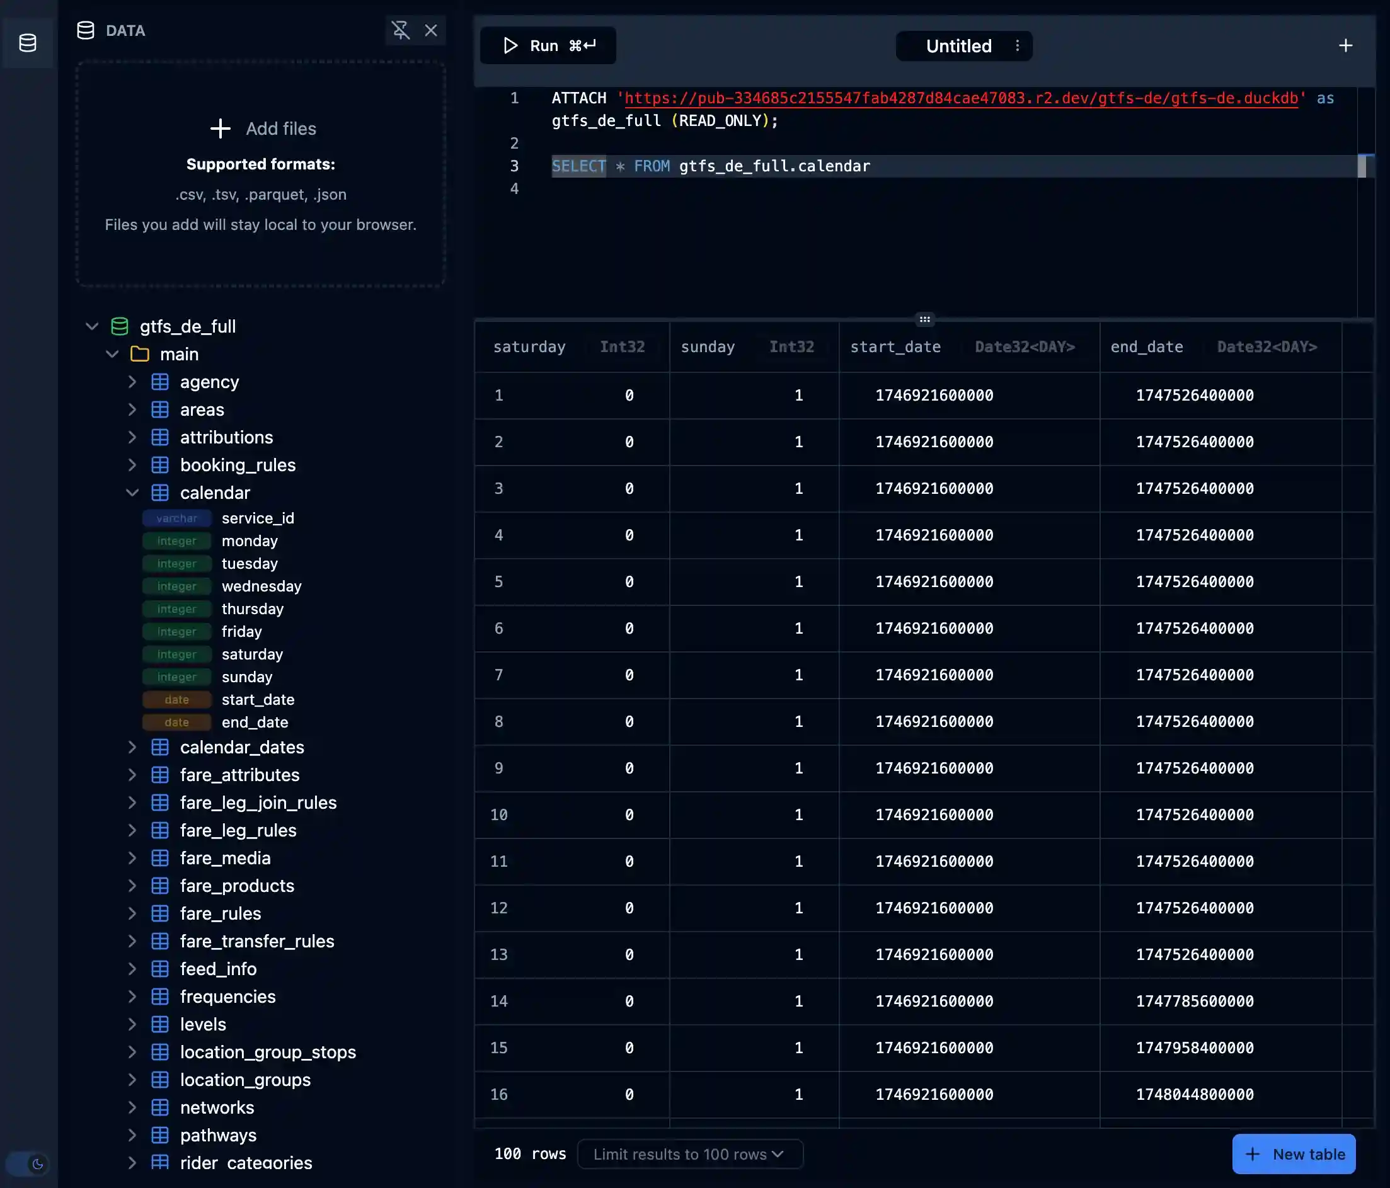Click Add files to upload data
Image resolution: width=1390 pixels, height=1188 pixels.
262,129
